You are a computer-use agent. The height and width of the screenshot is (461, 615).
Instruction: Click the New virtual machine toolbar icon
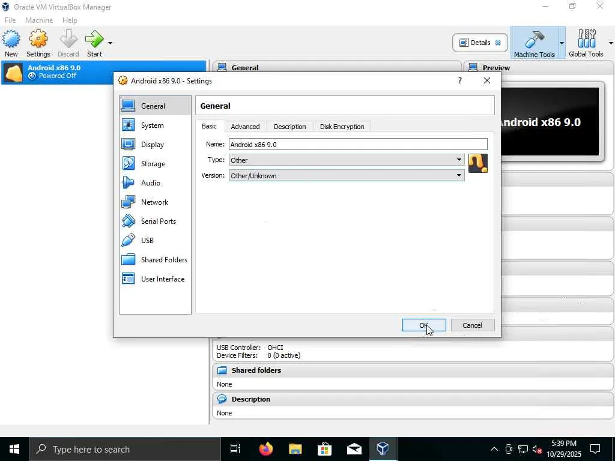tap(11, 39)
